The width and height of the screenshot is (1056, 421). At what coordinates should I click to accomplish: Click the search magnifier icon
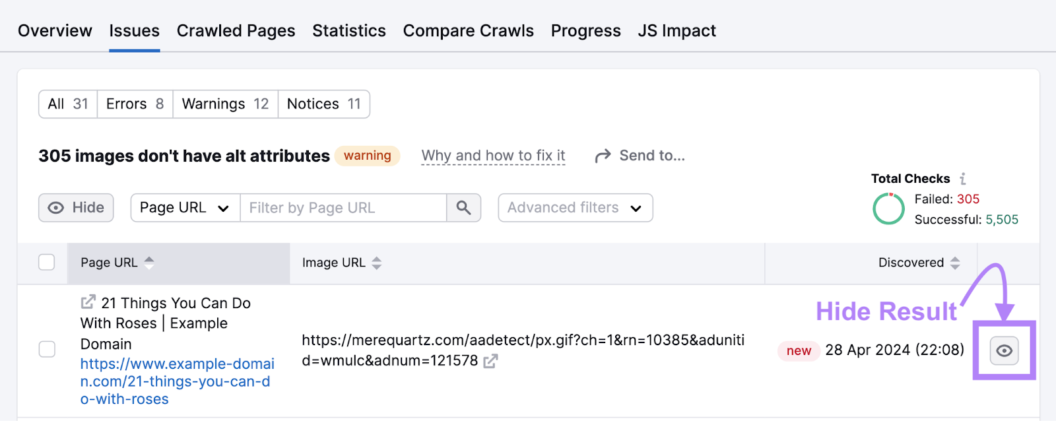(x=464, y=207)
